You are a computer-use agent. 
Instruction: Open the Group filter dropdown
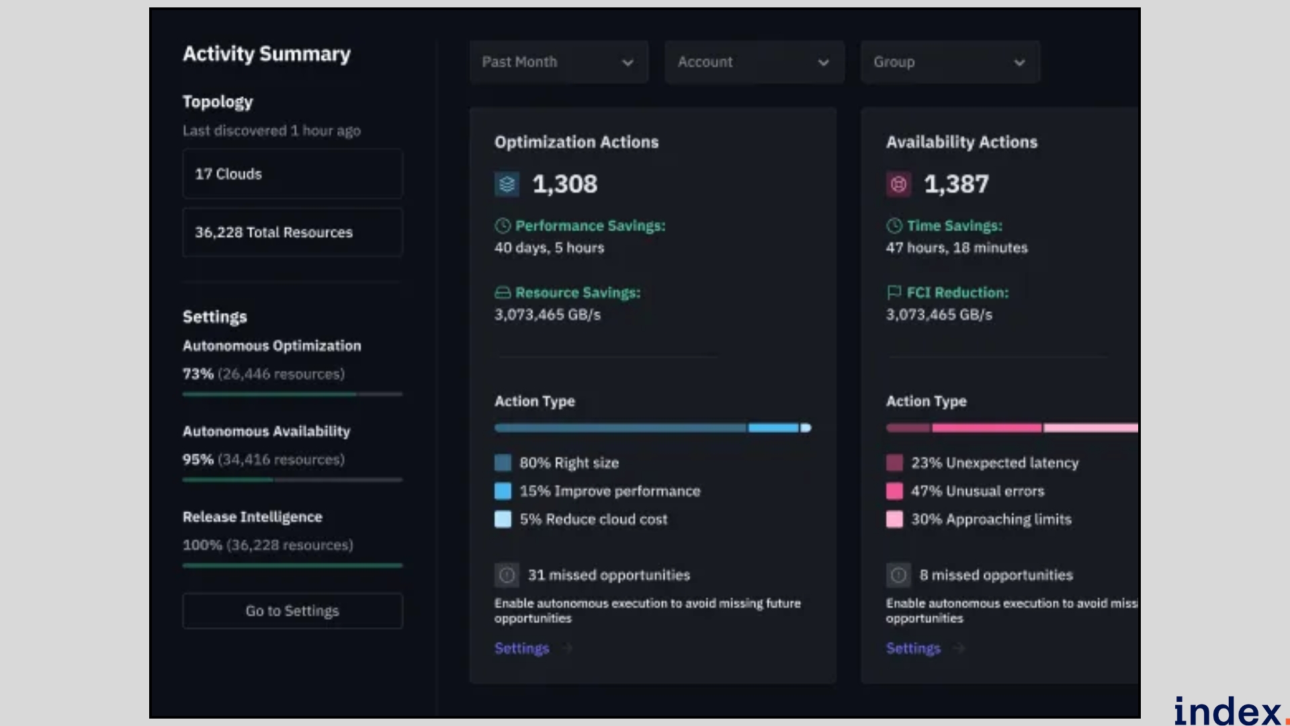pos(949,62)
